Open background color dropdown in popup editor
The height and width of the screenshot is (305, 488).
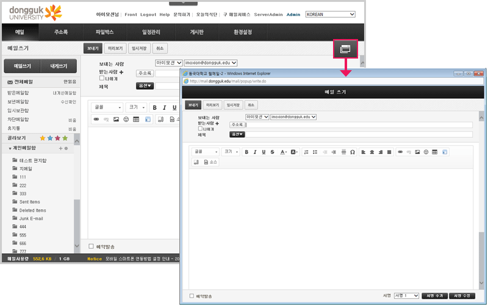pos(294,152)
